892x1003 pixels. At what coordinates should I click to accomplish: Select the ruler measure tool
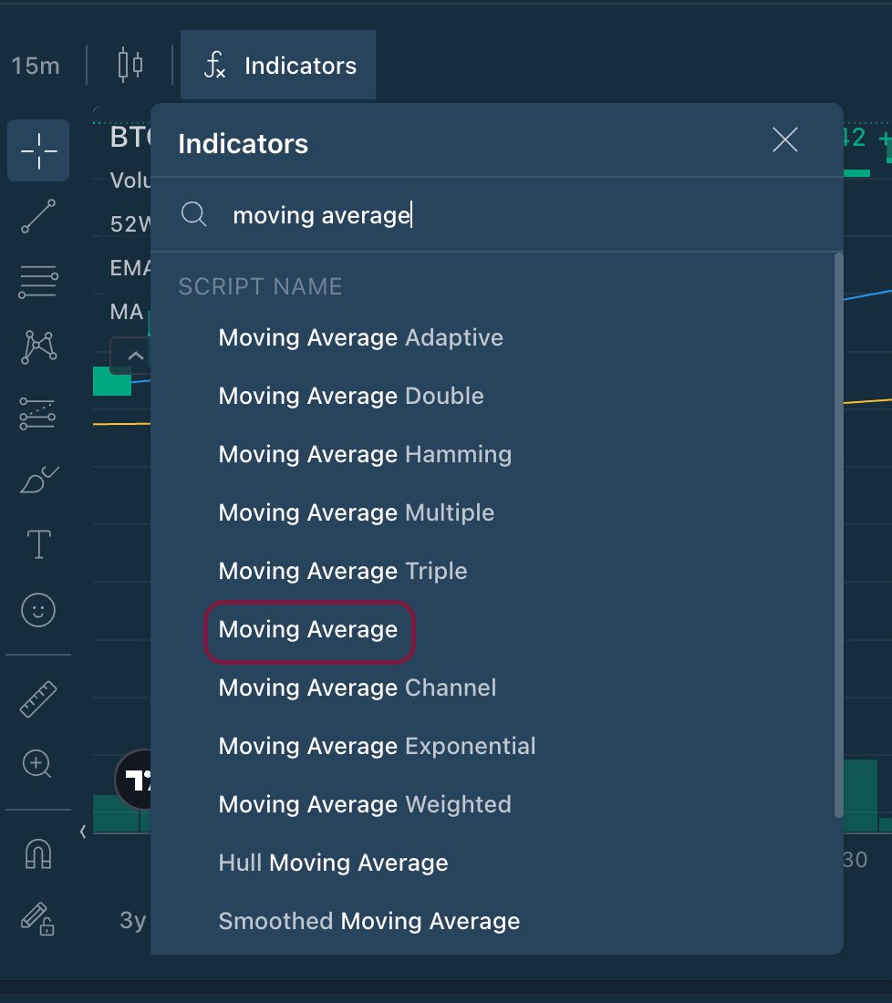pyautogui.click(x=38, y=698)
